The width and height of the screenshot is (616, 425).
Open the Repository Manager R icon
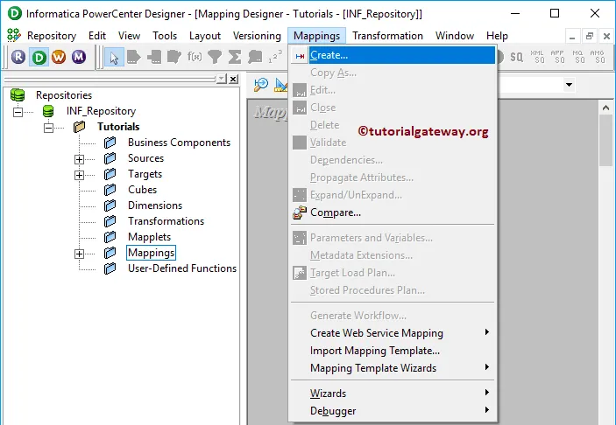click(18, 57)
